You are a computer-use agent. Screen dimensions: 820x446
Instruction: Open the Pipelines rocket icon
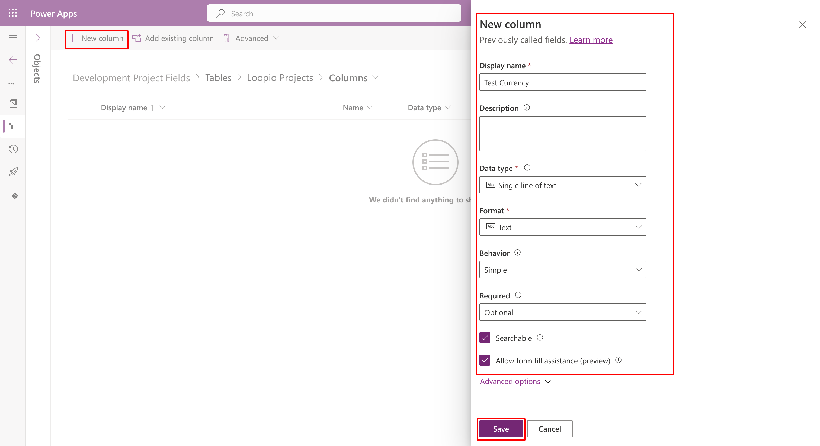pyautogui.click(x=13, y=172)
